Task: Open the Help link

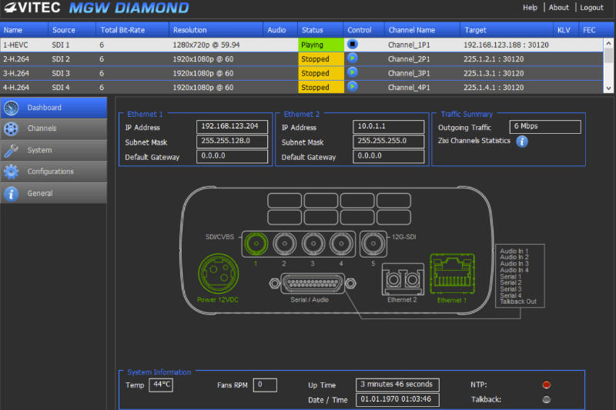Action: click(x=530, y=8)
